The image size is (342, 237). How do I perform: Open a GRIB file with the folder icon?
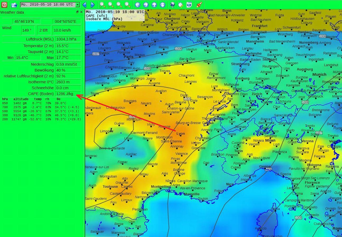tap(14, 4)
